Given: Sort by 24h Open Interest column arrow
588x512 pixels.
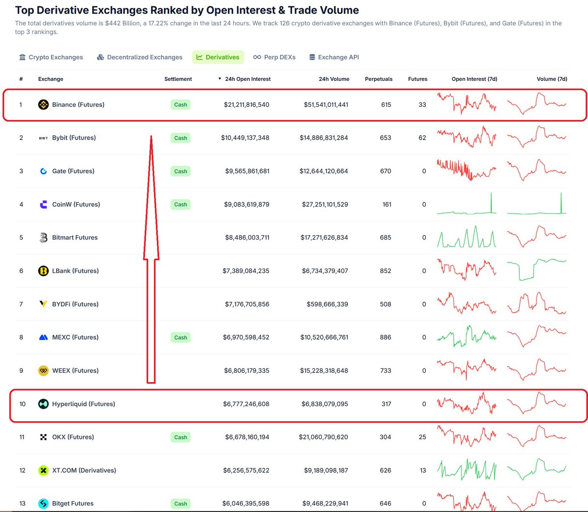Looking at the screenshot, I should click(220, 78).
